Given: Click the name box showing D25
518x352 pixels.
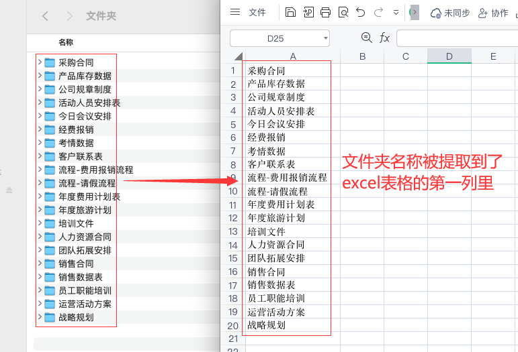Looking at the screenshot, I should 275,39.
